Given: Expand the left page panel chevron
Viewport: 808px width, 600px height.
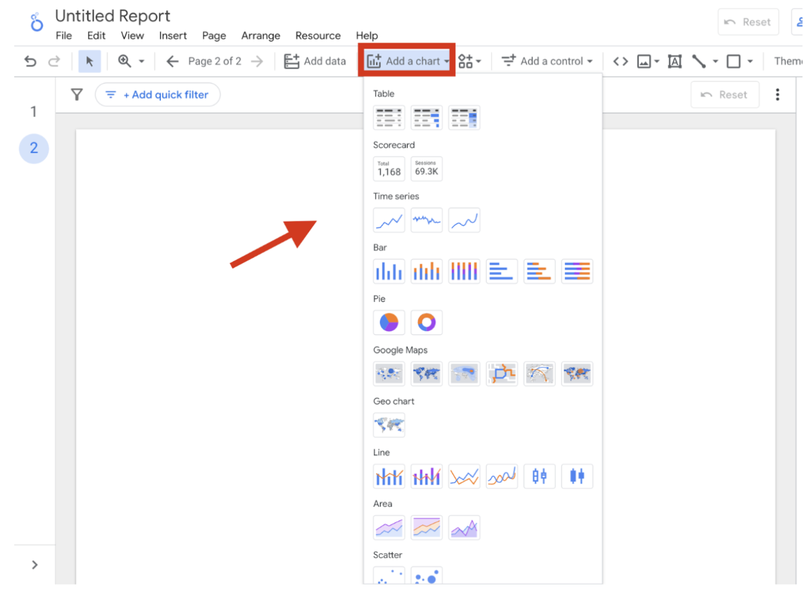Looking at the screenshot, I should [34, 564].
